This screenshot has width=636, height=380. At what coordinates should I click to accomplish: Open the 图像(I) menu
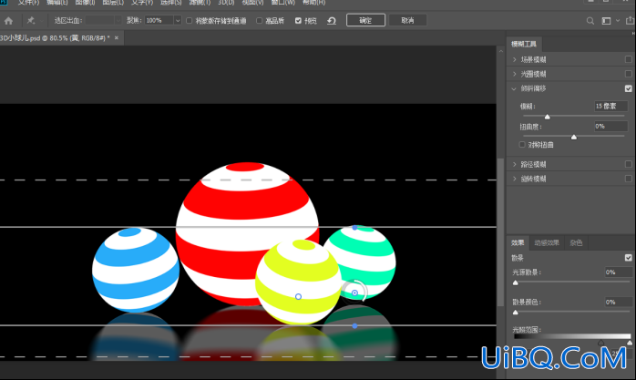click(x=85, y=3)
